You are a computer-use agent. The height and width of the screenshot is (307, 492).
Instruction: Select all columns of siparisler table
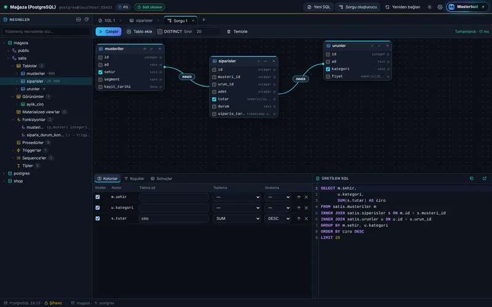pos(265,61)
